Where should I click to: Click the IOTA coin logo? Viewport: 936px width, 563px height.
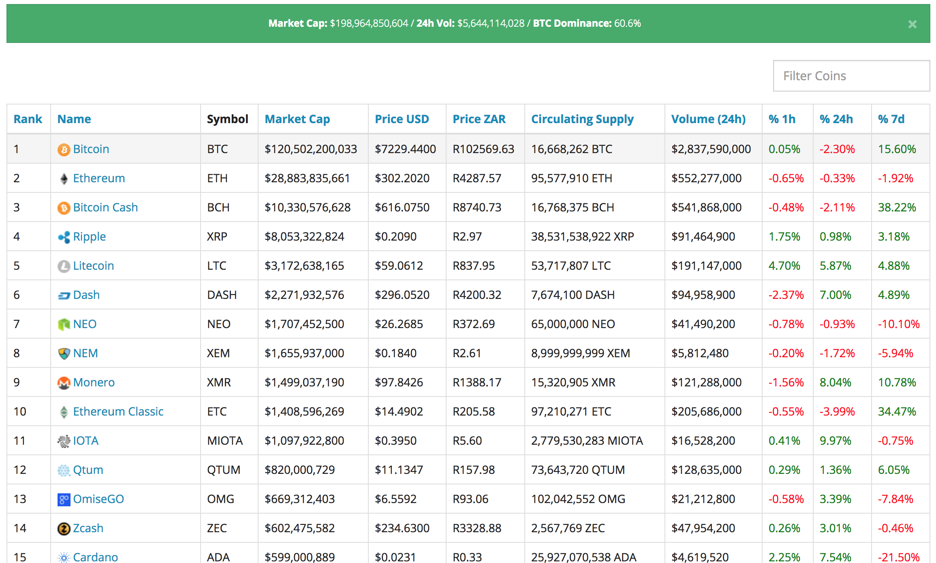coord(64,440)
